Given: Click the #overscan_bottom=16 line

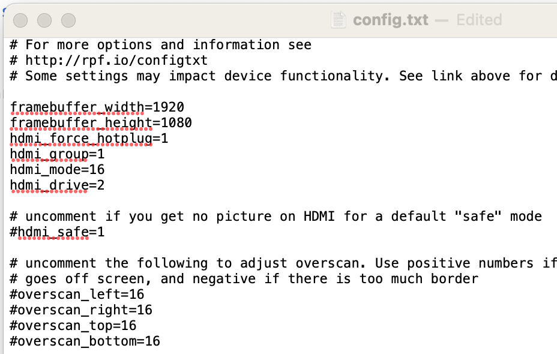Looking at the screenshot, I should (x=85, y=341).
